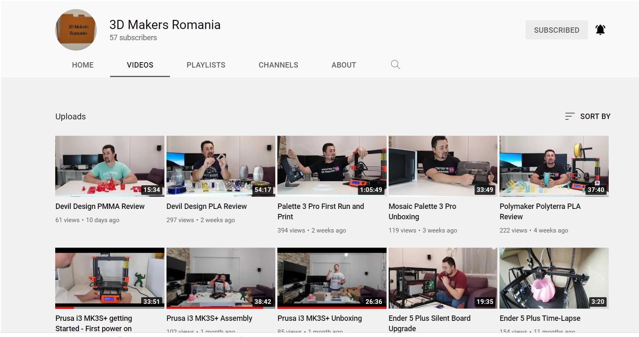Click the 57 subscribers count
This screenshot has width=639, height=337.
click(x=133, y=38)
